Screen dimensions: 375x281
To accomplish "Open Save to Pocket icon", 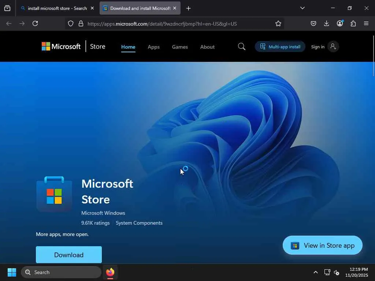I will pyautogui.click(x=313, y=23).
